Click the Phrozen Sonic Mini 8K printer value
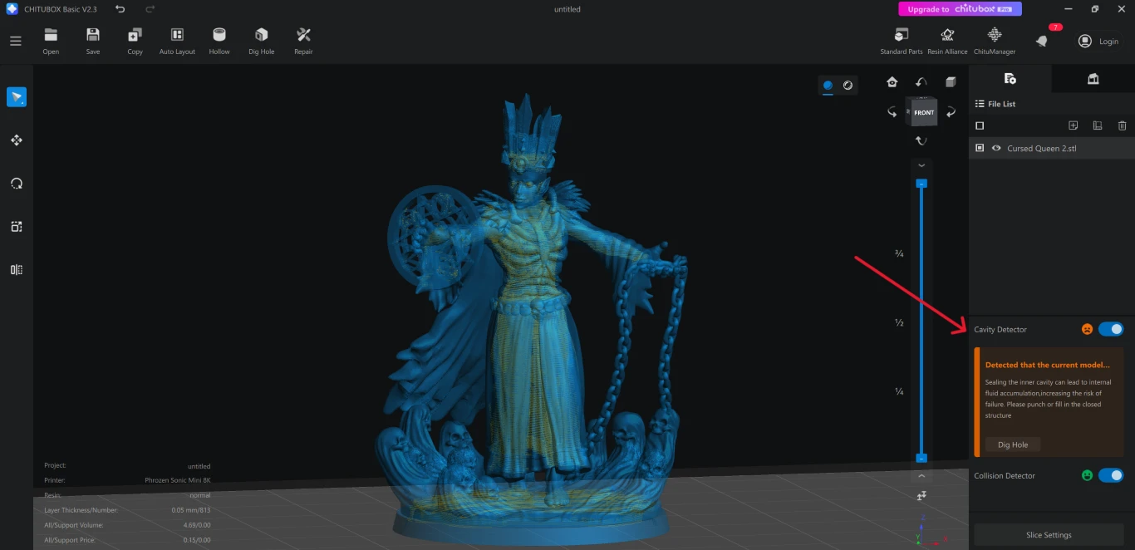Image resolution: width=1135 pixels, height=550 pixels. [x=178, y=480]
